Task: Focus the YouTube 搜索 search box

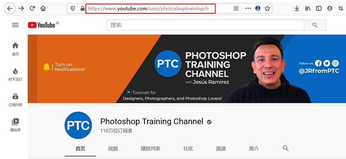Action: (205, 25)
